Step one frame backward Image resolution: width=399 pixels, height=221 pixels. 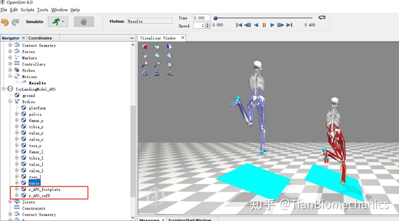pyautogui.click(x=247, y=25)
